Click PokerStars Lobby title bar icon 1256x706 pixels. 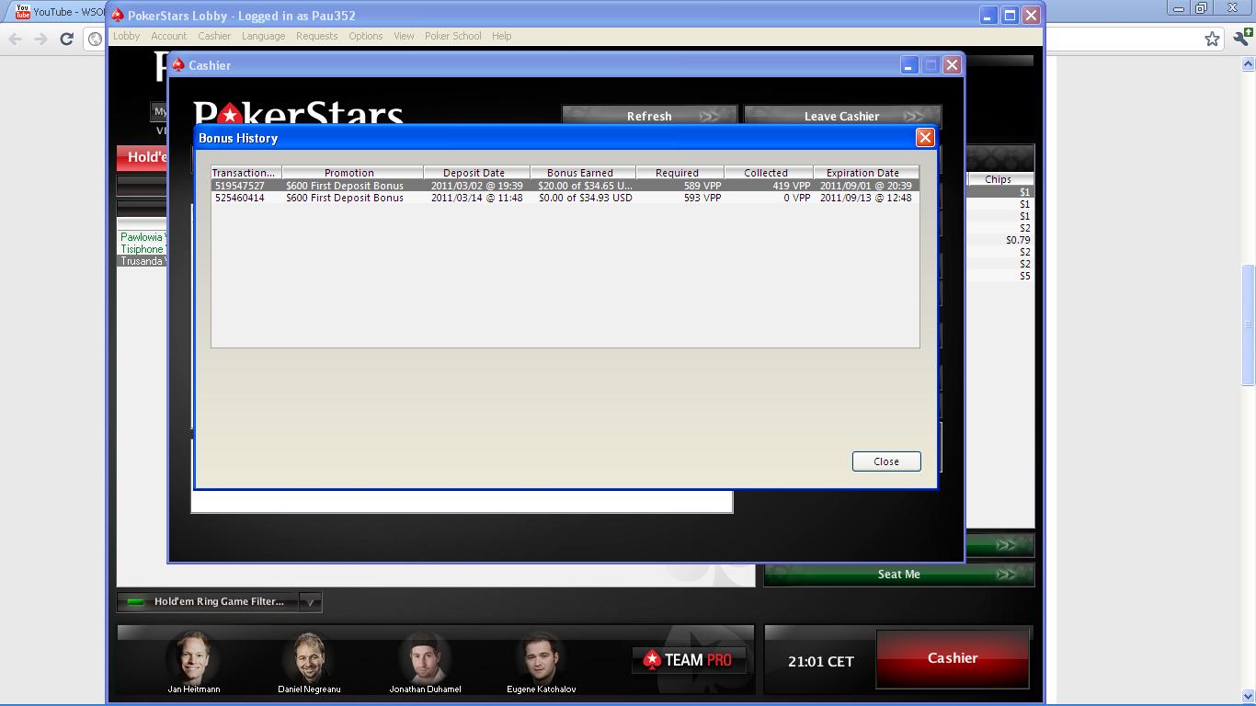point(118,16)
